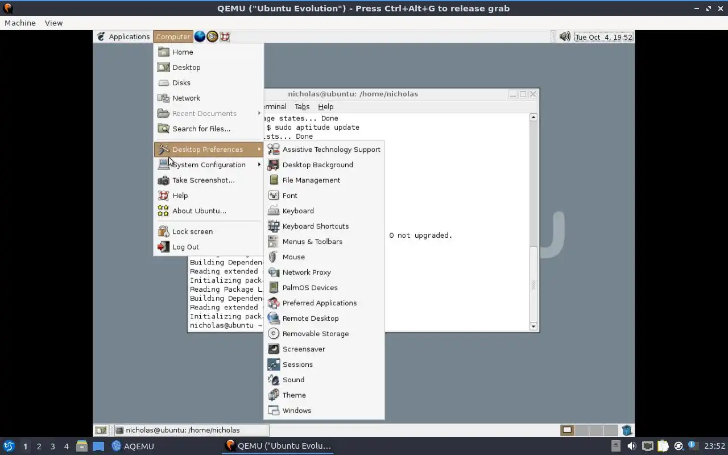Expand Desktop Preferences submenu arrow
Screen dimensions: 728x455
259,149
